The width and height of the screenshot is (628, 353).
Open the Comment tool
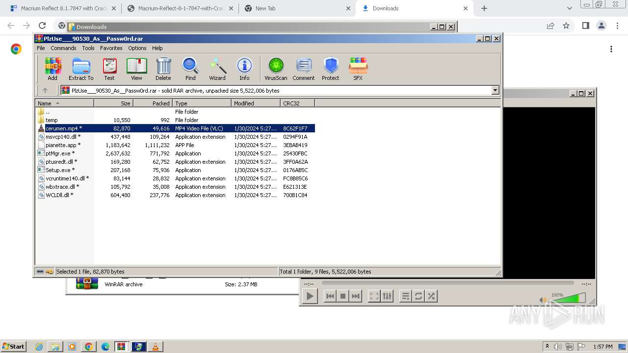304,69
